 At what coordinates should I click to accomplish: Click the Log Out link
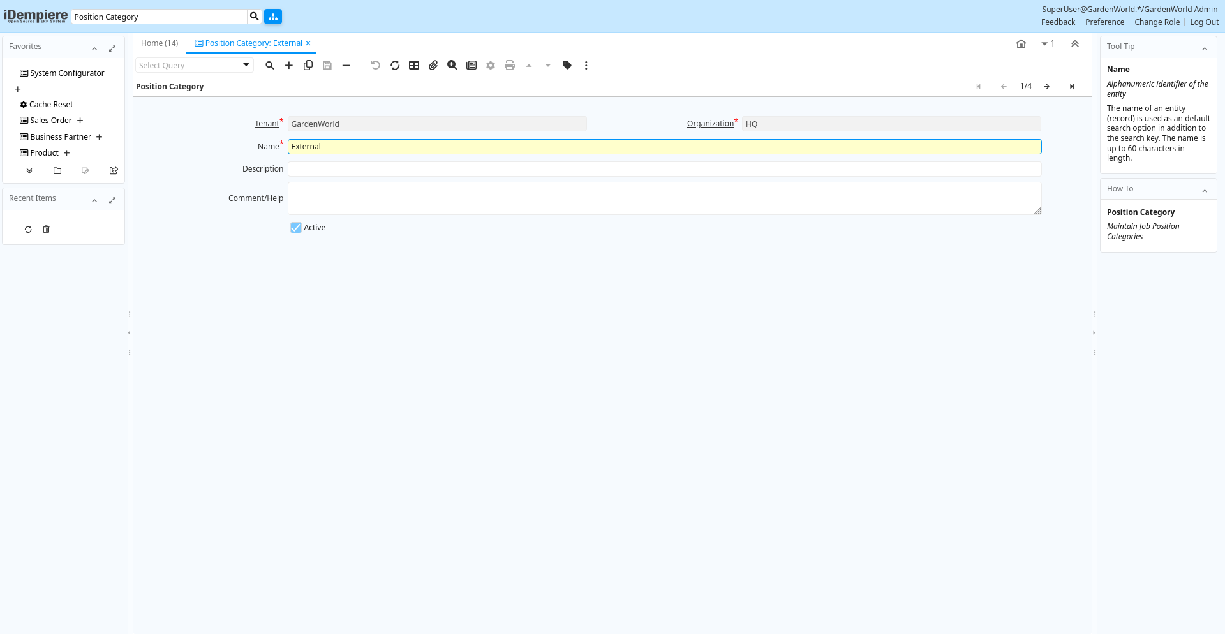point(1204,22)
